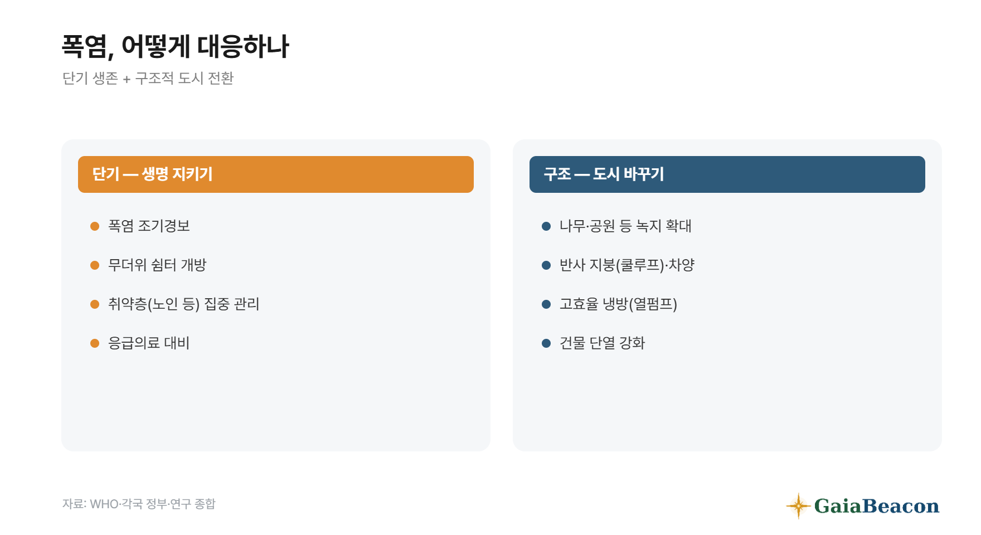Select the blue 구조 — 도시 바꾸기 header
This screenshot has height=535, width=981.
(x=727, y=174)
